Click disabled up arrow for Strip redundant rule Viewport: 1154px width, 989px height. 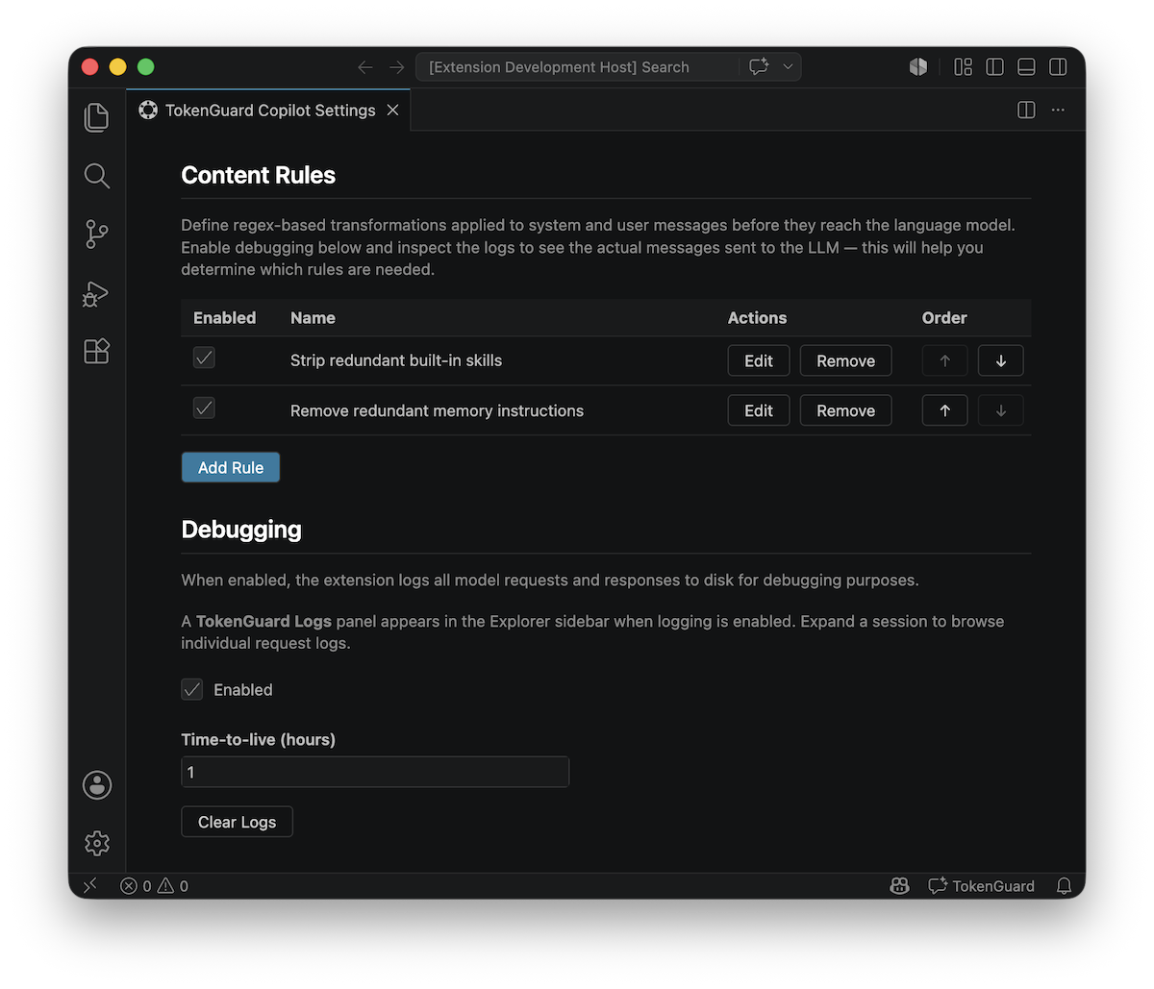click(945, 360)
